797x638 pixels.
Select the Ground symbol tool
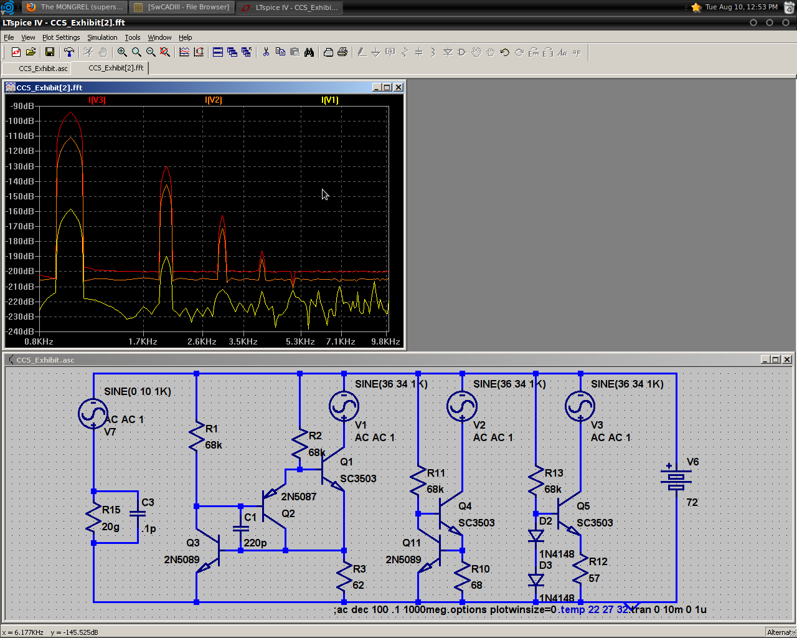(376, 52)
